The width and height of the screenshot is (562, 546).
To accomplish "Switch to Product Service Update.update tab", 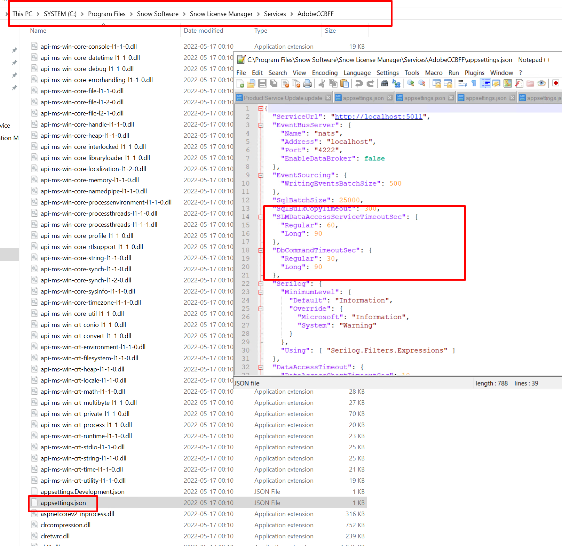I will click(283, 98).
